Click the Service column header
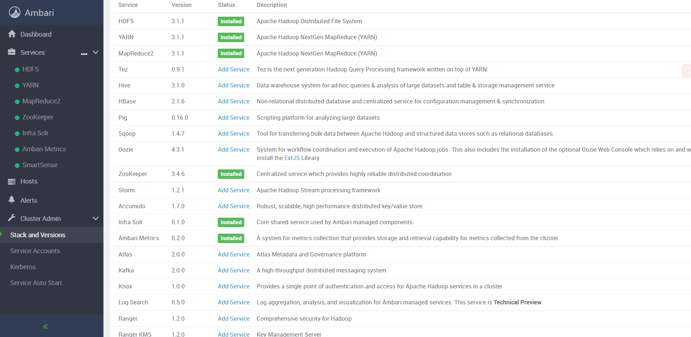Image resolution: width=691 pixels, height=337 pixels. click(x=128, y=5)
